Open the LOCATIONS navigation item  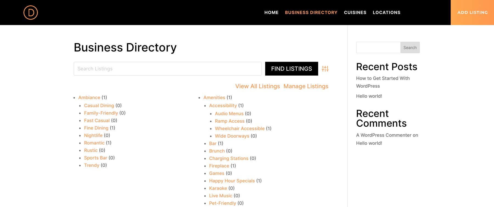click(x=386, y=12)
